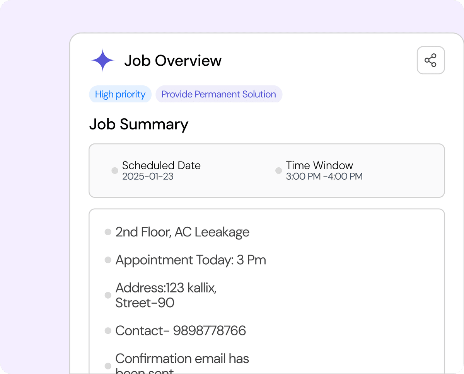
Task: Click the bullet beside Contact- 9898778766
Action: 107,330
